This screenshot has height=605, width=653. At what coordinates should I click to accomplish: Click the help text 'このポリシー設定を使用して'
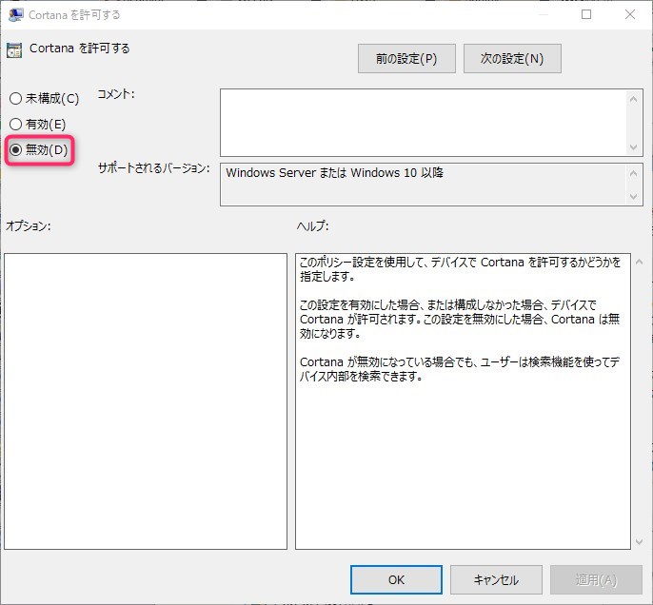(362, 263)
